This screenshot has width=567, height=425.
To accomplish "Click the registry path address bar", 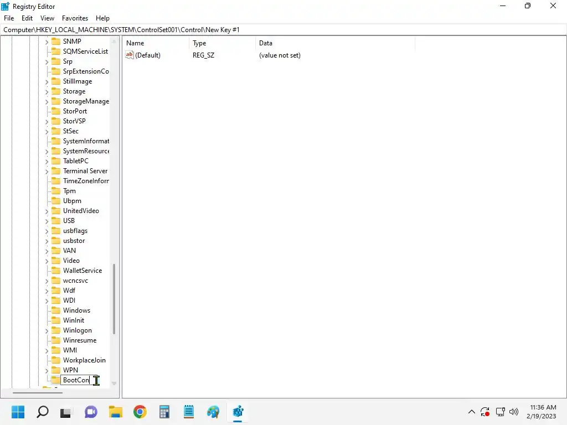I will (283, 30).
